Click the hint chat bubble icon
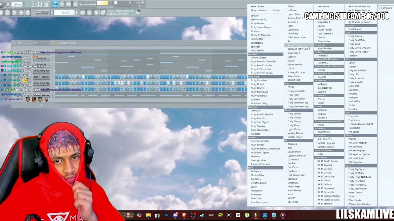The height and width of the screenshot is (221, 394). pyautogui.click(x=103, y=13)
